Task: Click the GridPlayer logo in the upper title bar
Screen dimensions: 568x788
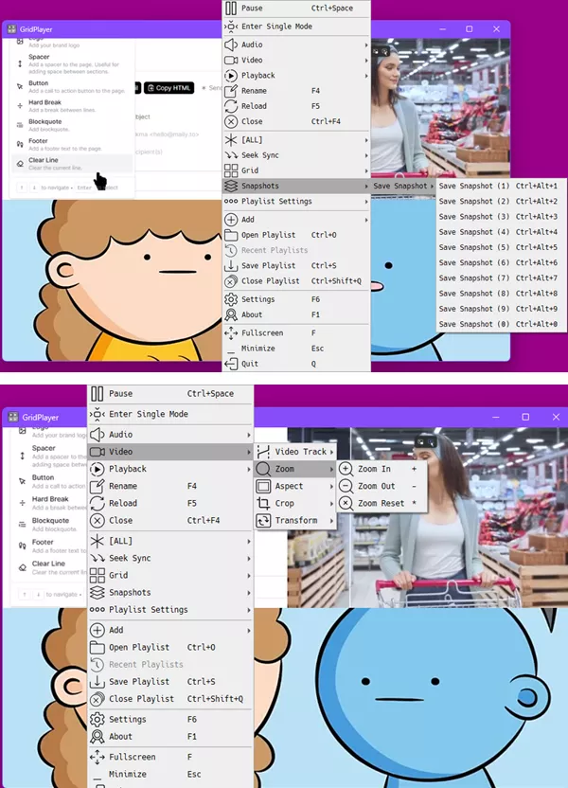Action: point(11,29)
